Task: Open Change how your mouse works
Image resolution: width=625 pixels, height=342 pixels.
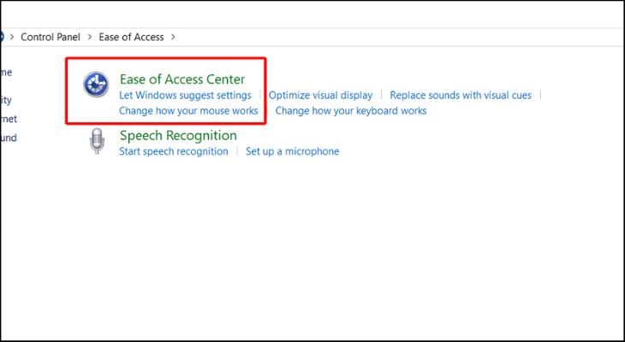Action: point(188,111)
